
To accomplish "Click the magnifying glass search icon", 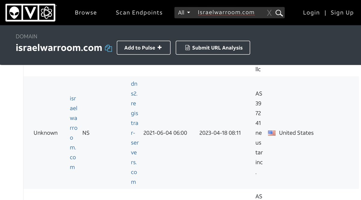I will click(x=279, y=13).
